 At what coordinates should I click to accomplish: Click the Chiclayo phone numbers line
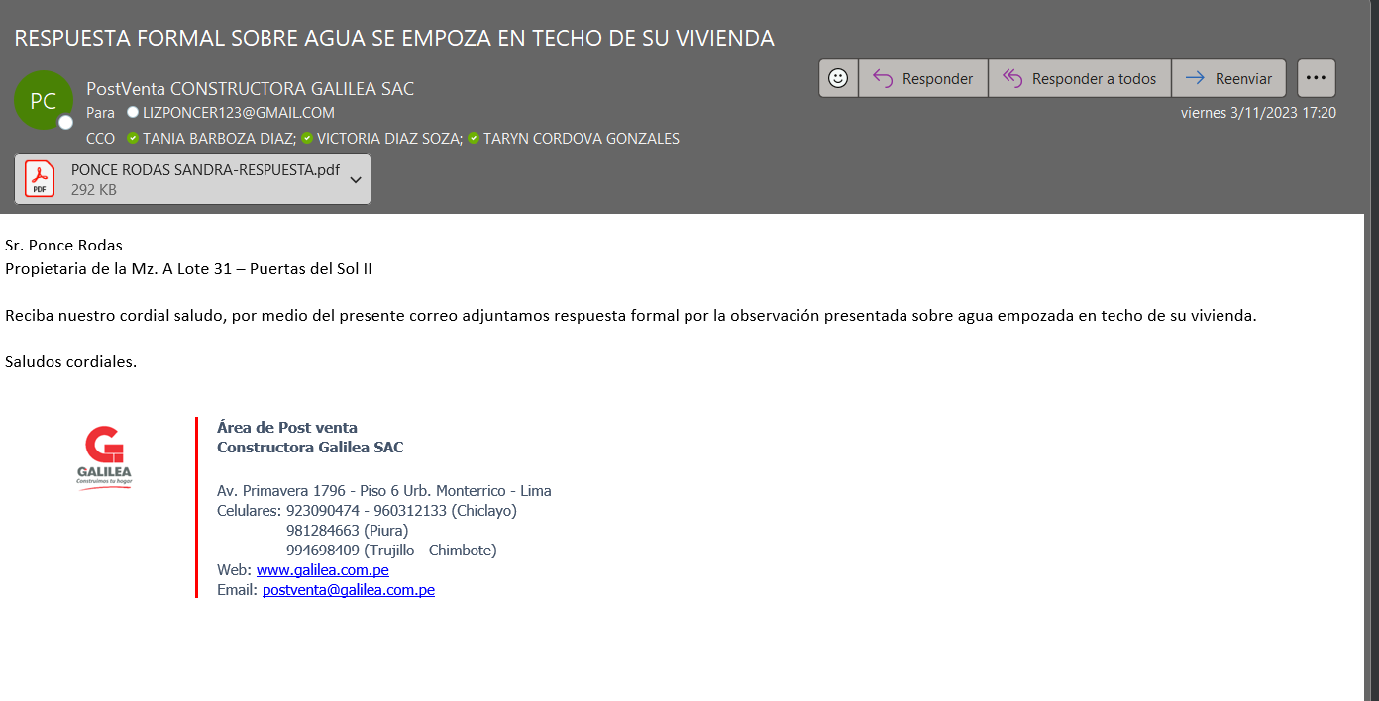tap(367, 511)
